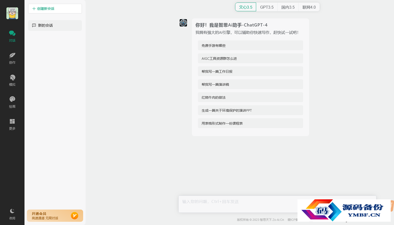Screen dimensions: 394x225
Task: Choose the 联网4.0 model tab
Action: (309, 7)
